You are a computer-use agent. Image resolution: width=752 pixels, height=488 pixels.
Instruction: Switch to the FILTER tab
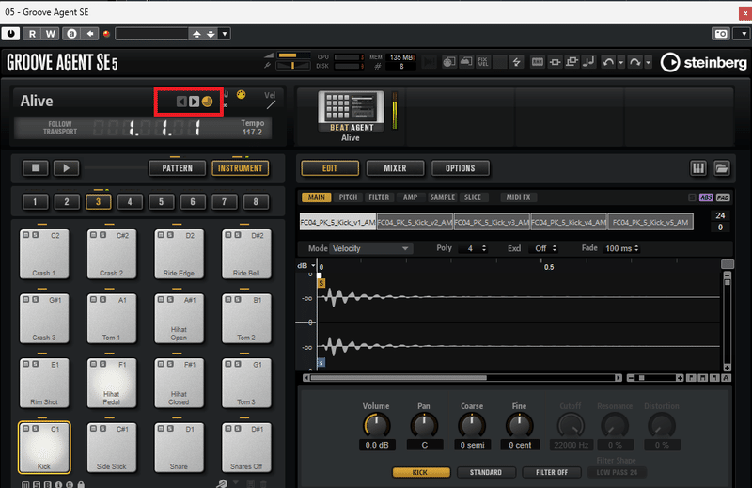[379, 197]
